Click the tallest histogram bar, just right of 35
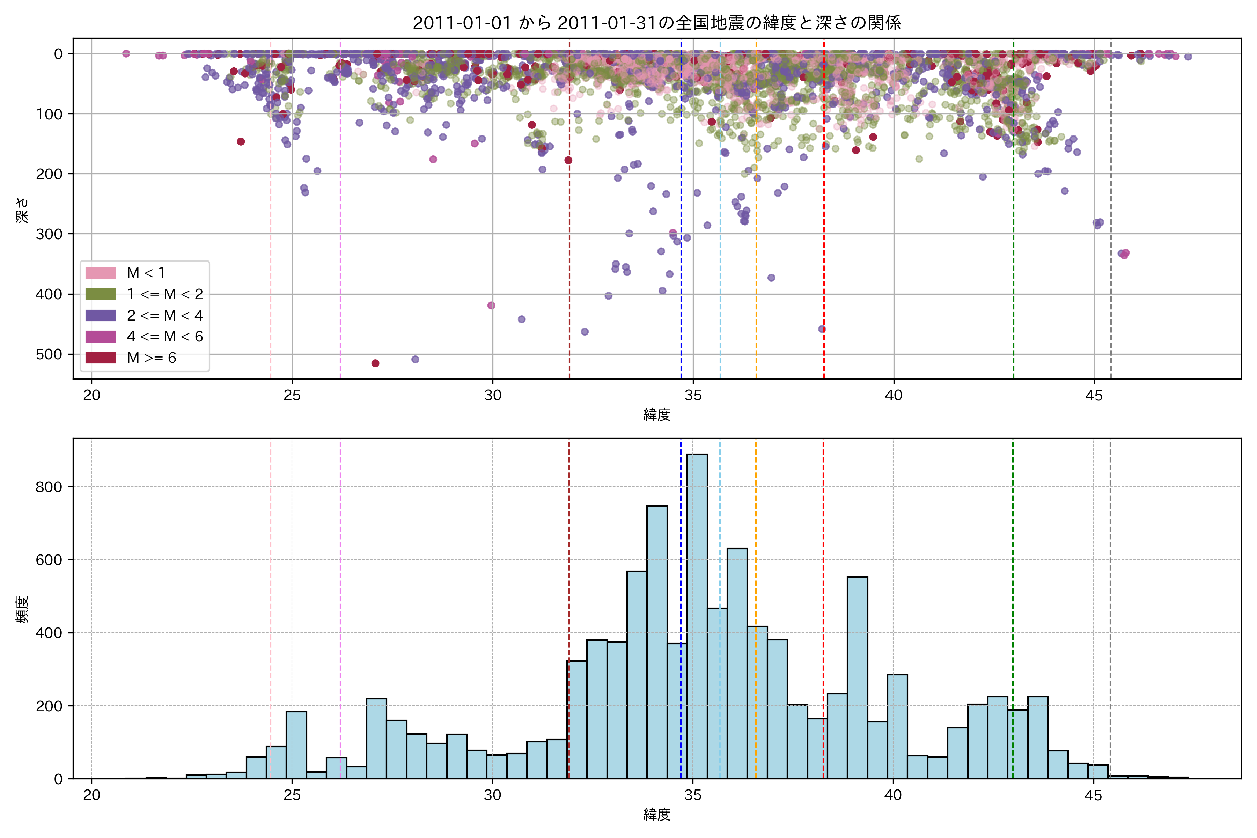This screenshot has width=1257, height=838. click(697, 615)
